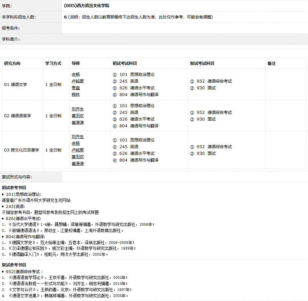Open 黄羽欢 link in the 德语语言学 row
The height and width of the screenshot is (301, 308).
(78, 116)
